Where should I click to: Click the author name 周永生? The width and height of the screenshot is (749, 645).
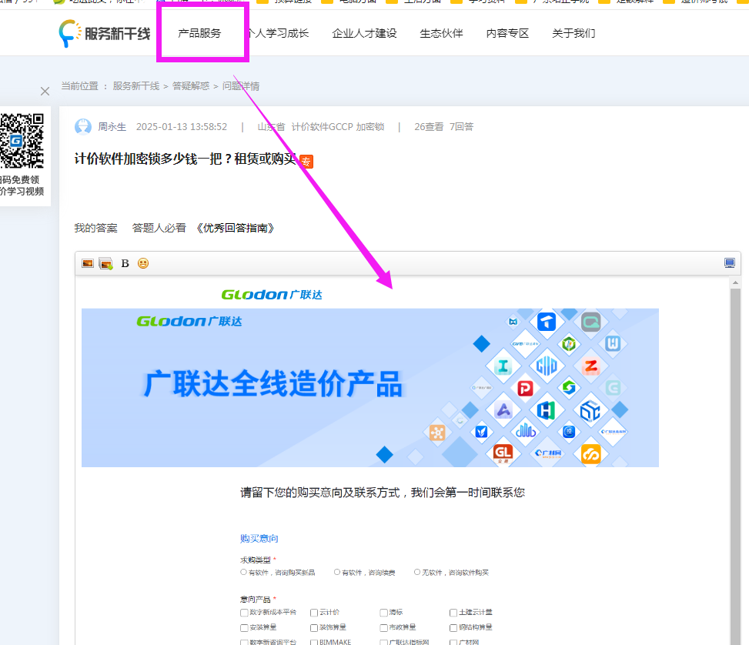[112, 126]
